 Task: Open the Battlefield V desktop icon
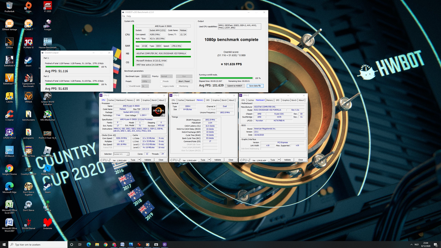pos(9,79)
